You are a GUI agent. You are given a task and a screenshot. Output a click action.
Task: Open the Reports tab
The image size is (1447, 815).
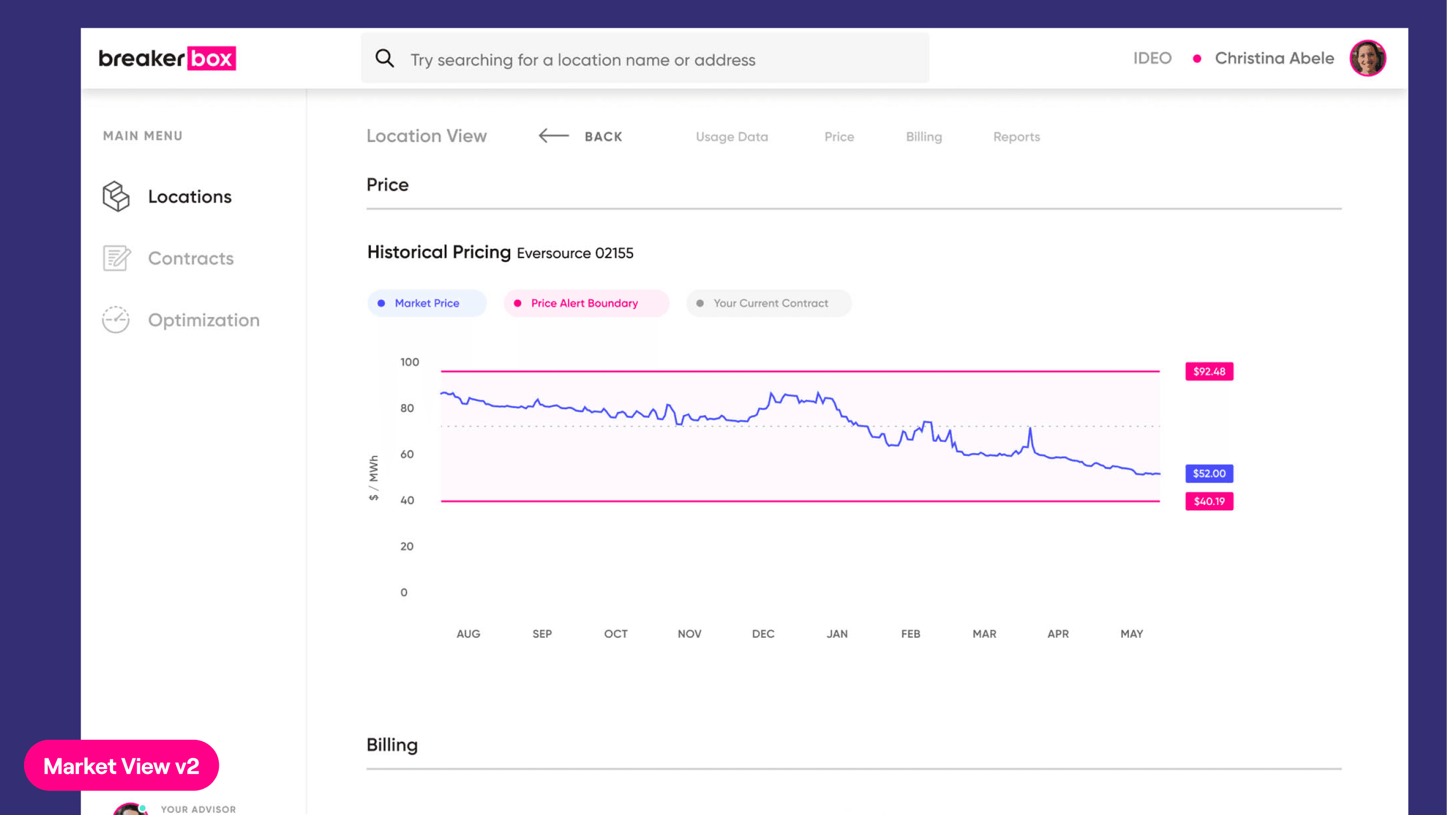click(x=1016, y=137)
